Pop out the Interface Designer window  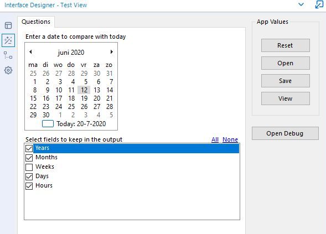[x=319, y=4]
